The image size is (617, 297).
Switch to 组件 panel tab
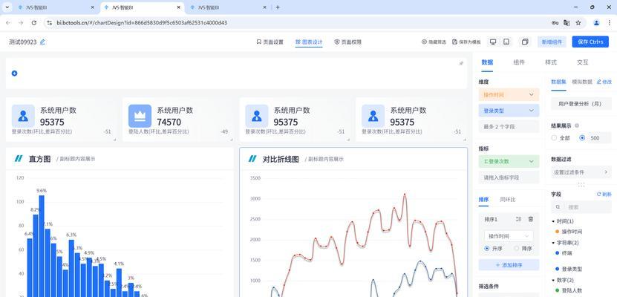coord(519,62)
